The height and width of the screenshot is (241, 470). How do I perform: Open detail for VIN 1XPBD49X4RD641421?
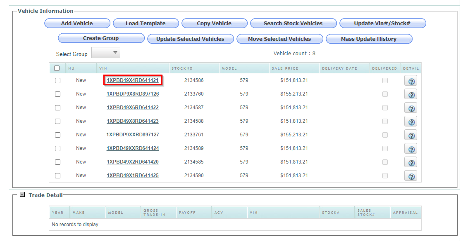coord(410,81)
